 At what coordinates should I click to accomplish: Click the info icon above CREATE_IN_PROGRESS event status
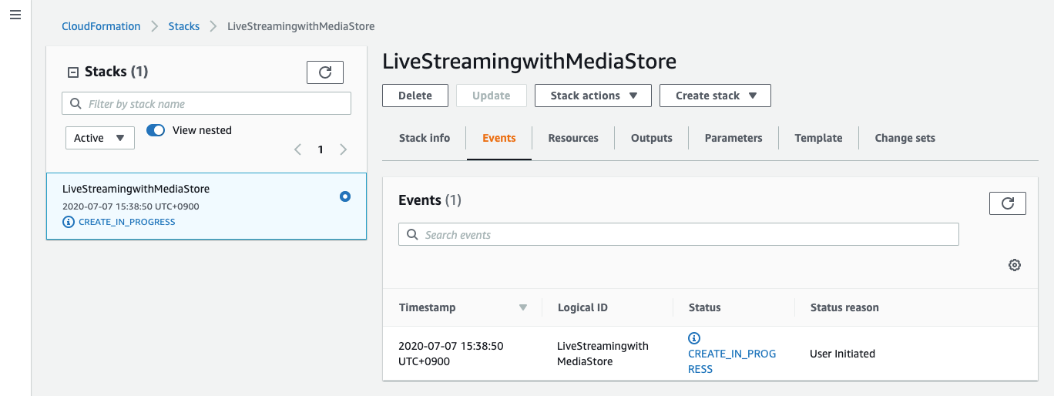click(694, 338)
